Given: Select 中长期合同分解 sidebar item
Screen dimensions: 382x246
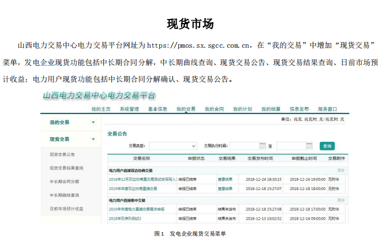Looking at the screenshot, I should coord(65,181).
